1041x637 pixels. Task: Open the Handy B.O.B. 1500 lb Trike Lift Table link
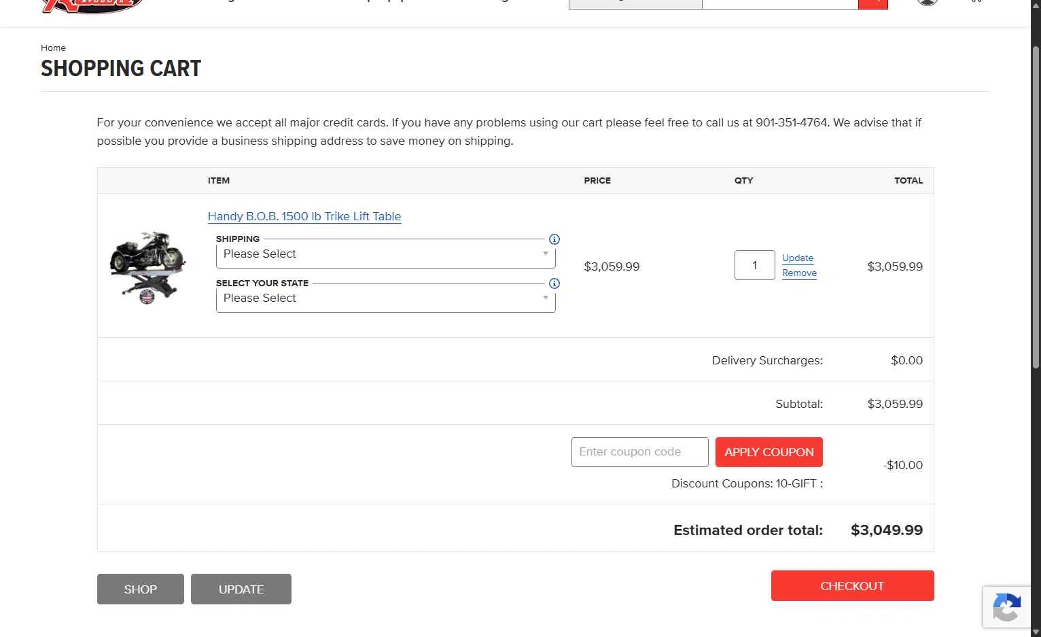(x=304, y=216)
